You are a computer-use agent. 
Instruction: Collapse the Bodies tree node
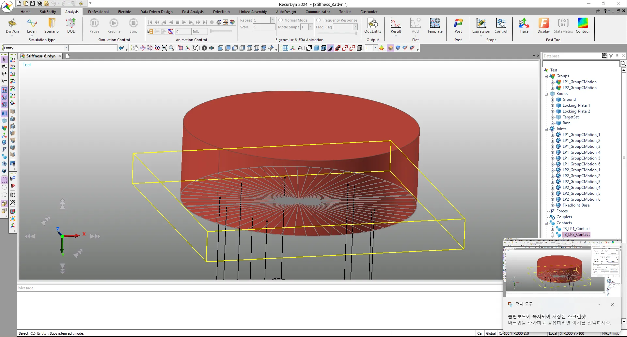tap(546, 94)
